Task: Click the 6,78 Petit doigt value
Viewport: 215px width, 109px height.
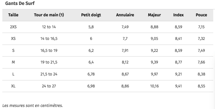Action: [91, 74]
